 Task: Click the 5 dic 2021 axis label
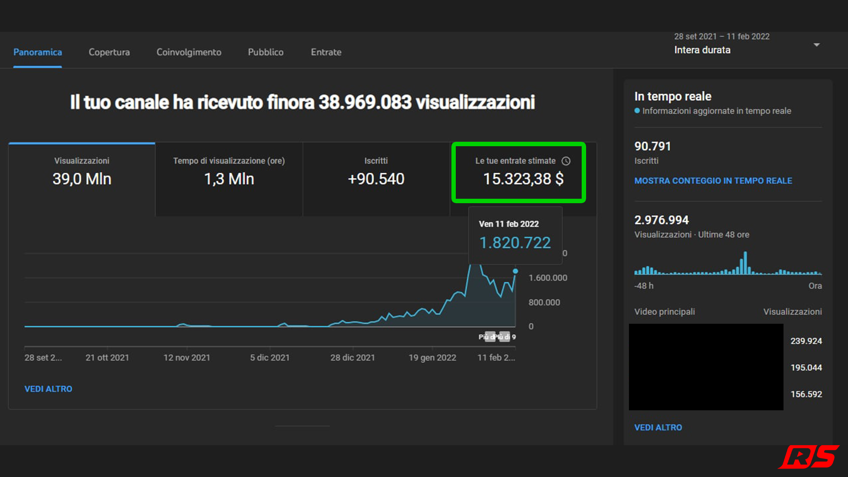(x=270, y=358)
